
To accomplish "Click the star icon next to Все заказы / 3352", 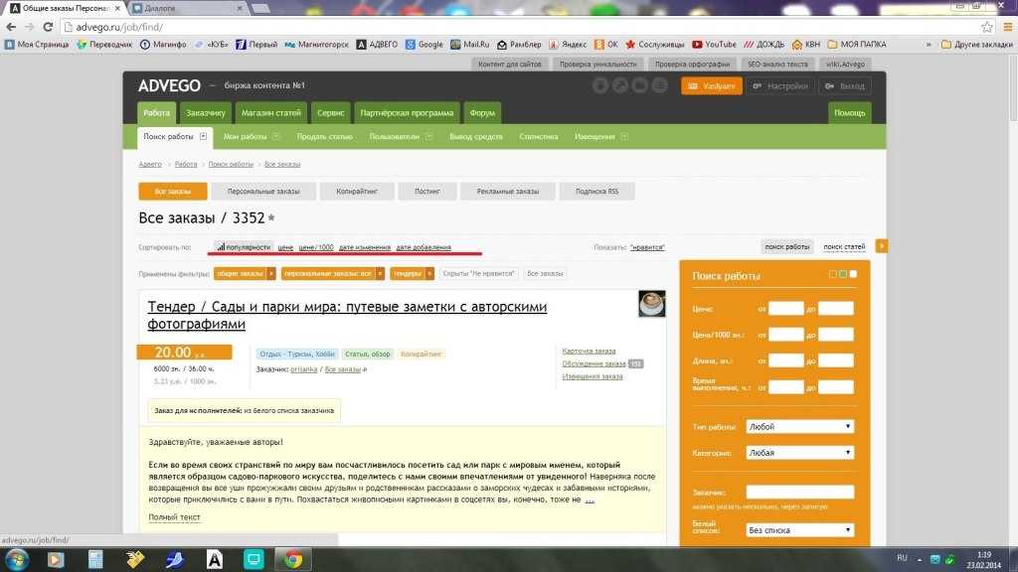I will pos(271,217).
